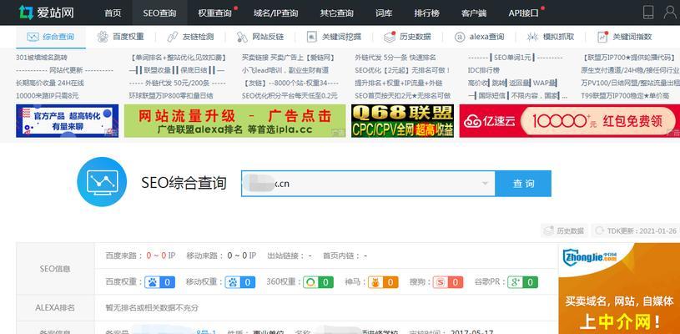Click the 官方产品 超高转化 banner

pos(68,121)
